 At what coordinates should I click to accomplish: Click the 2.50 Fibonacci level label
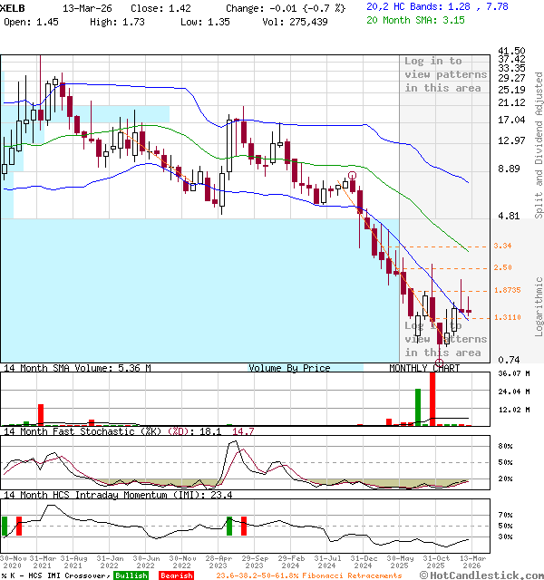[502, 268]
